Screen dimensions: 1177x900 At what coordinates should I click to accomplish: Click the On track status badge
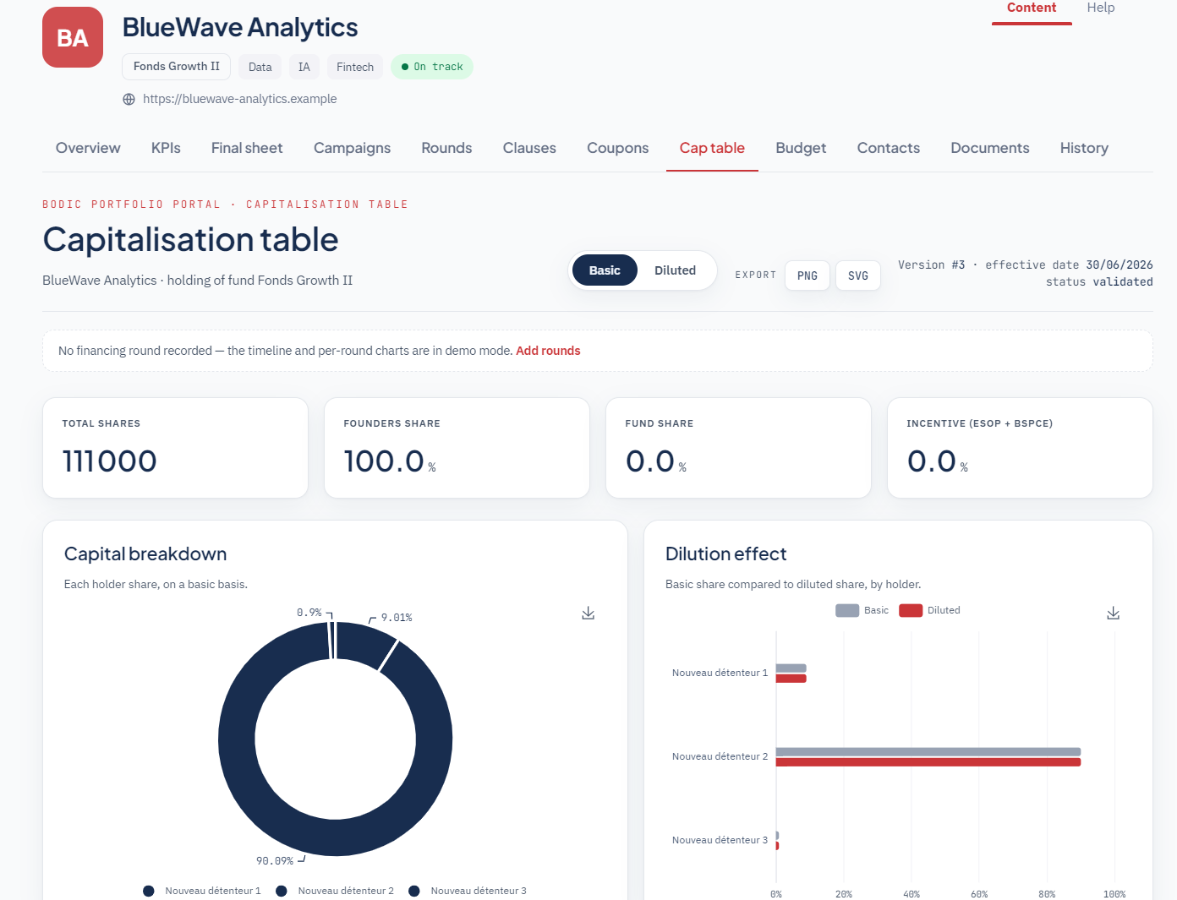(x=432, y=67)
